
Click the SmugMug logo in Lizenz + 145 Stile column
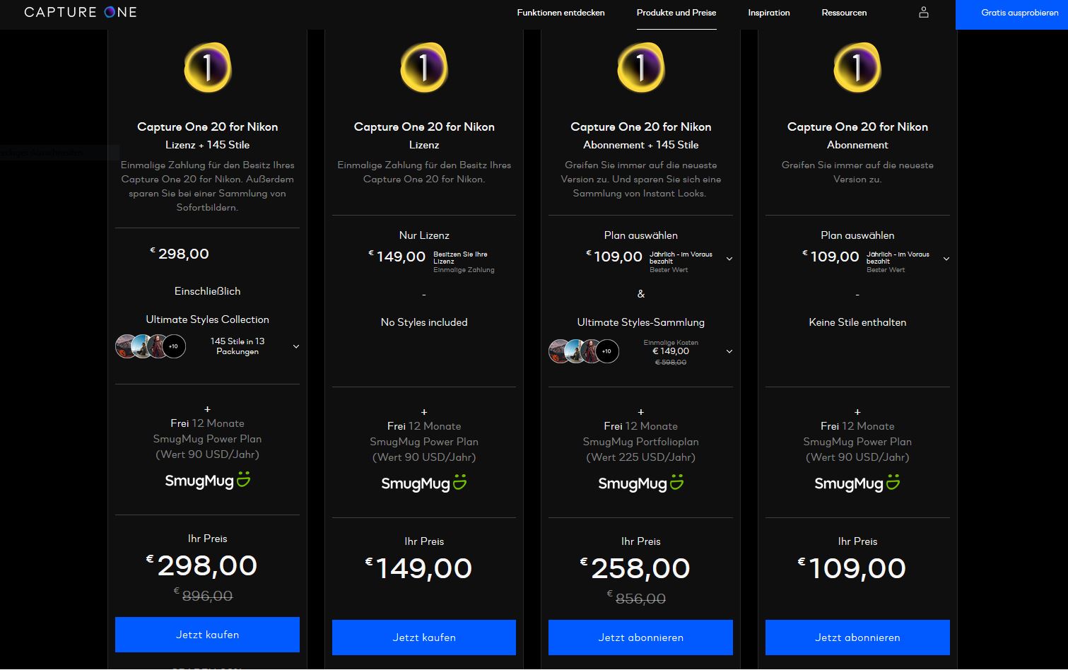tap(207, 481)
